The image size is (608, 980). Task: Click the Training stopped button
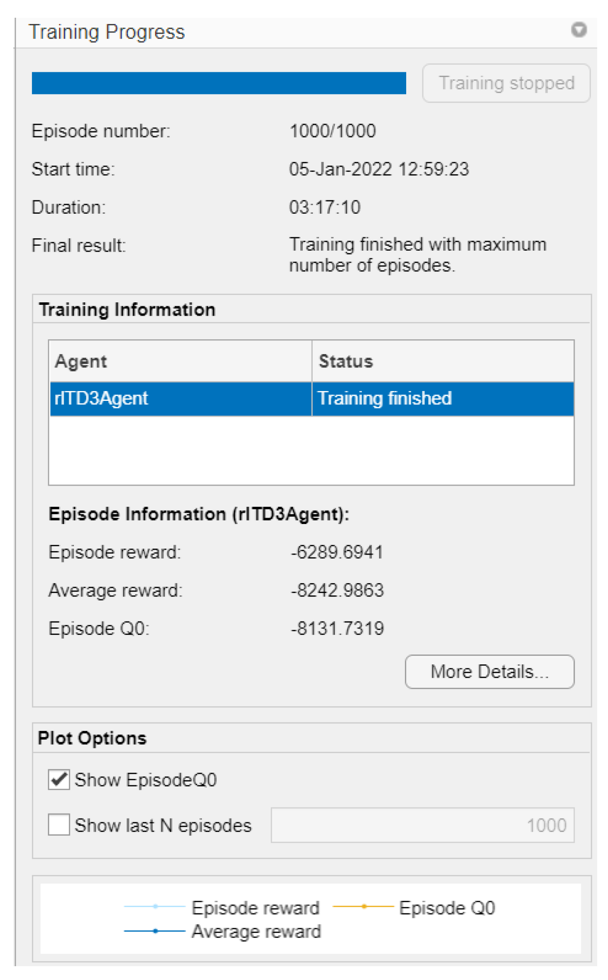(x=506, y=83)
